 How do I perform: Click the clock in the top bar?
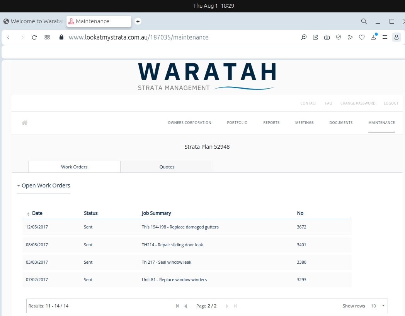(x=214, y=6)
